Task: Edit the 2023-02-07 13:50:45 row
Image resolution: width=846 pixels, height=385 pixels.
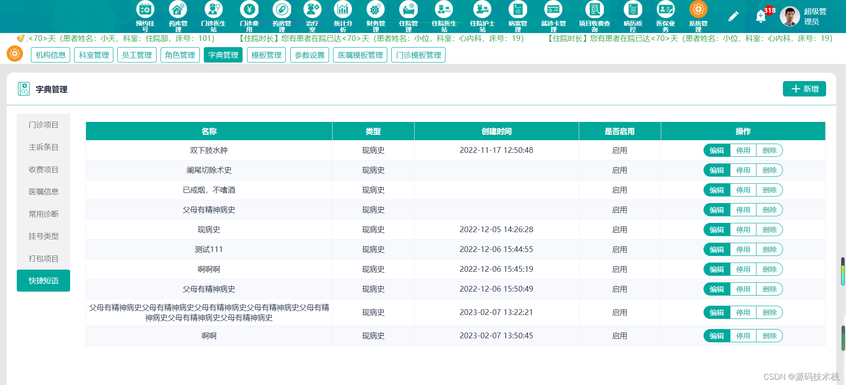Action: click(717, 336)
